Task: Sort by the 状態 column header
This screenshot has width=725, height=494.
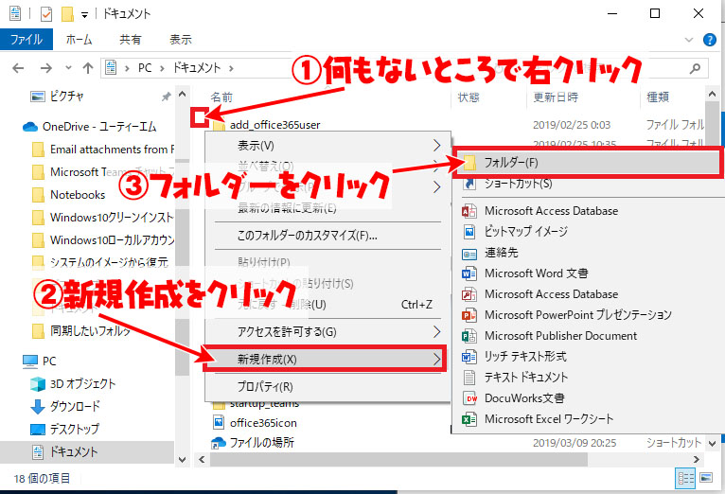Action: (x=469, y=97)
